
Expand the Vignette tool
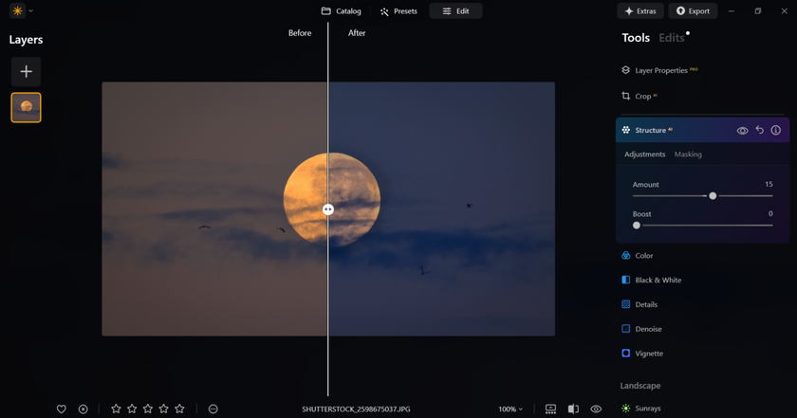[642, 353]
